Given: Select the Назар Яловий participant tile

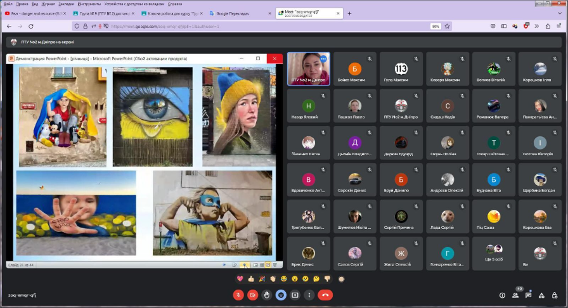Looking at the screenshot, I should [308, 106].
